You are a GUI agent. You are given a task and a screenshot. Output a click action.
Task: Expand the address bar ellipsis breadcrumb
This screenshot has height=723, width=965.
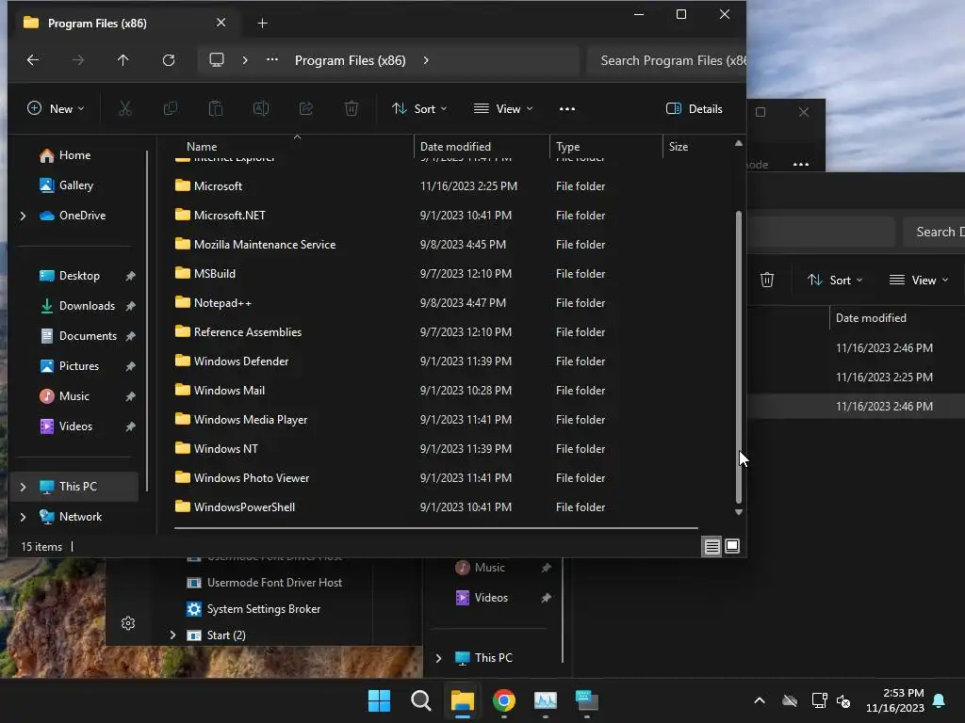[272, 60]
